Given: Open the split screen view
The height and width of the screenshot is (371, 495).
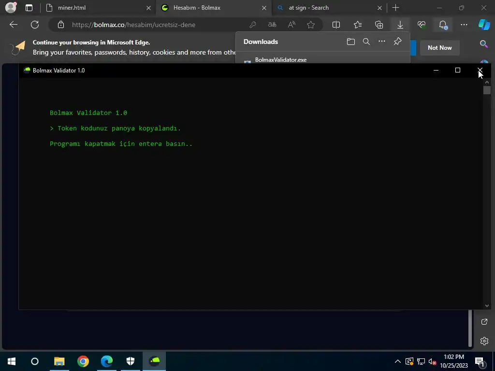Looking at the screenshot, I should pos(336,25).
